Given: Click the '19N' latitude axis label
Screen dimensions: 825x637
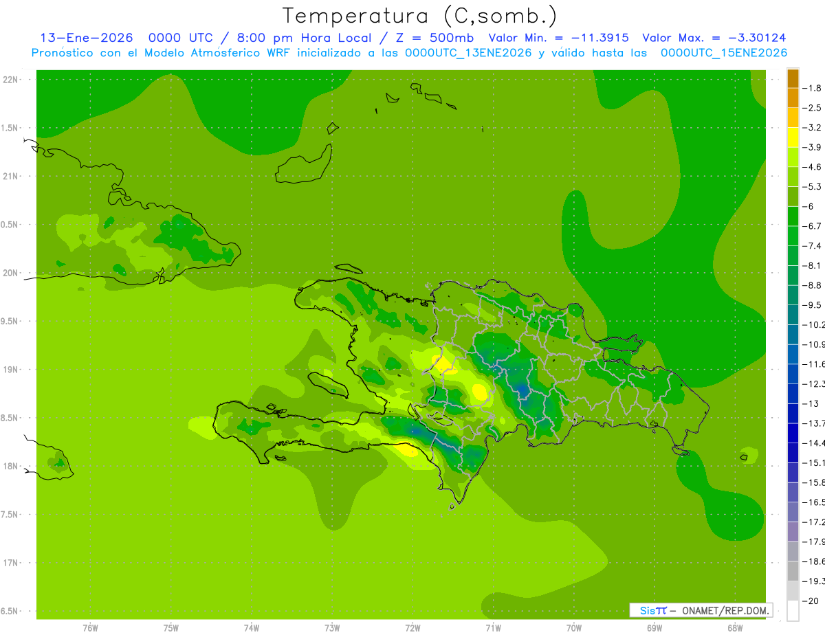Looking at the screenshot, I should point(10,370).
